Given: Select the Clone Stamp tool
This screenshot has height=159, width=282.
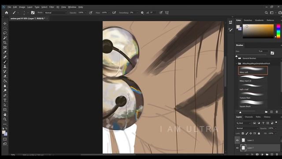Looking at the screenshot, I should point(5,67).
